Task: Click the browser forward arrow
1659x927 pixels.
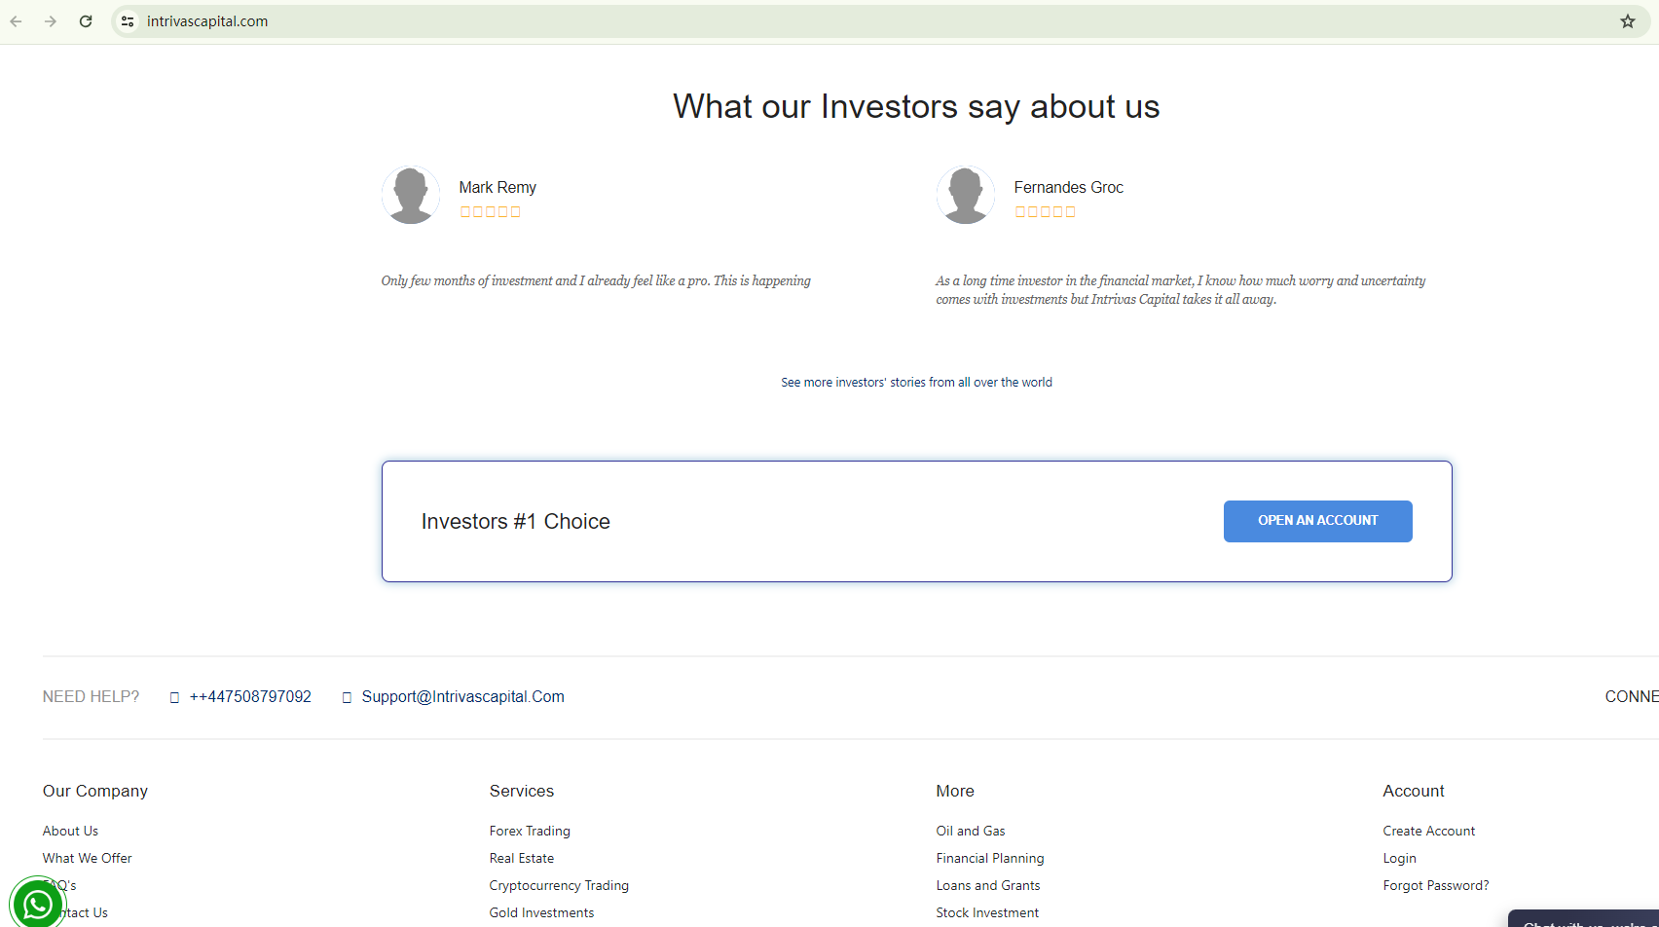Action: 51,21
